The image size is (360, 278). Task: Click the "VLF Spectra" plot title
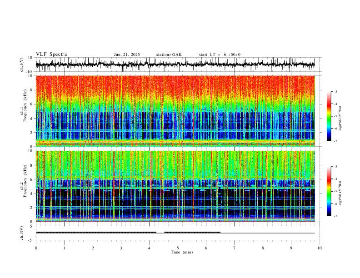[x=51, y=55]
